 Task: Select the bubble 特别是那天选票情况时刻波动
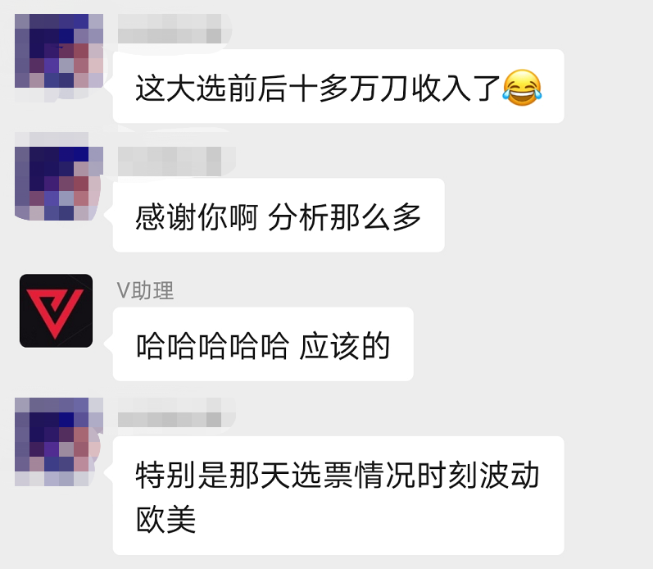point(338,496)
